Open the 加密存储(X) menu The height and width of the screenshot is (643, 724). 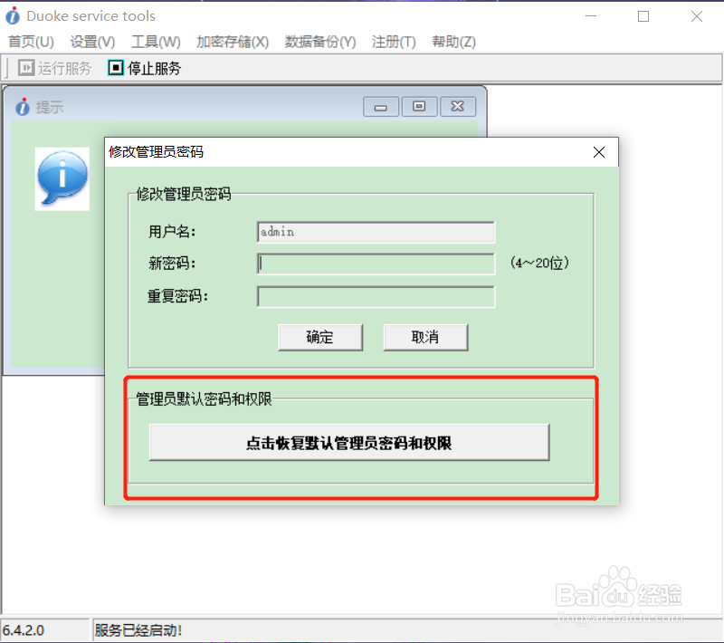tap(233, 42)
